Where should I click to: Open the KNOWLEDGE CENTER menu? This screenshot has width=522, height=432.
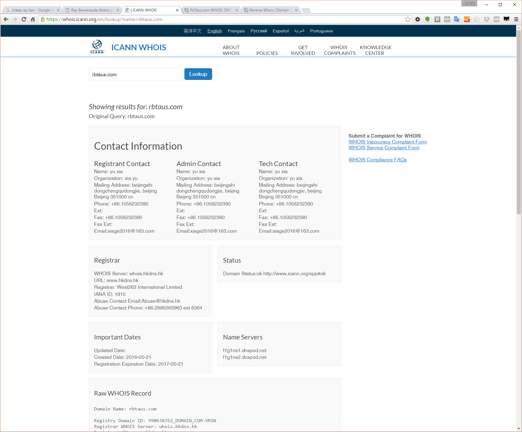pyautogui.click(x=376, y=50)
